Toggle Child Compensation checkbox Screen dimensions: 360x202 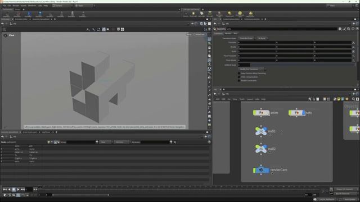[239, 77]
